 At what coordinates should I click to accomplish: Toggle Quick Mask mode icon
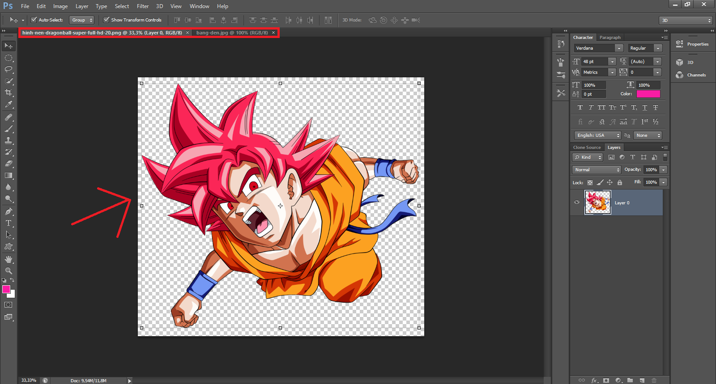[9, 305]
